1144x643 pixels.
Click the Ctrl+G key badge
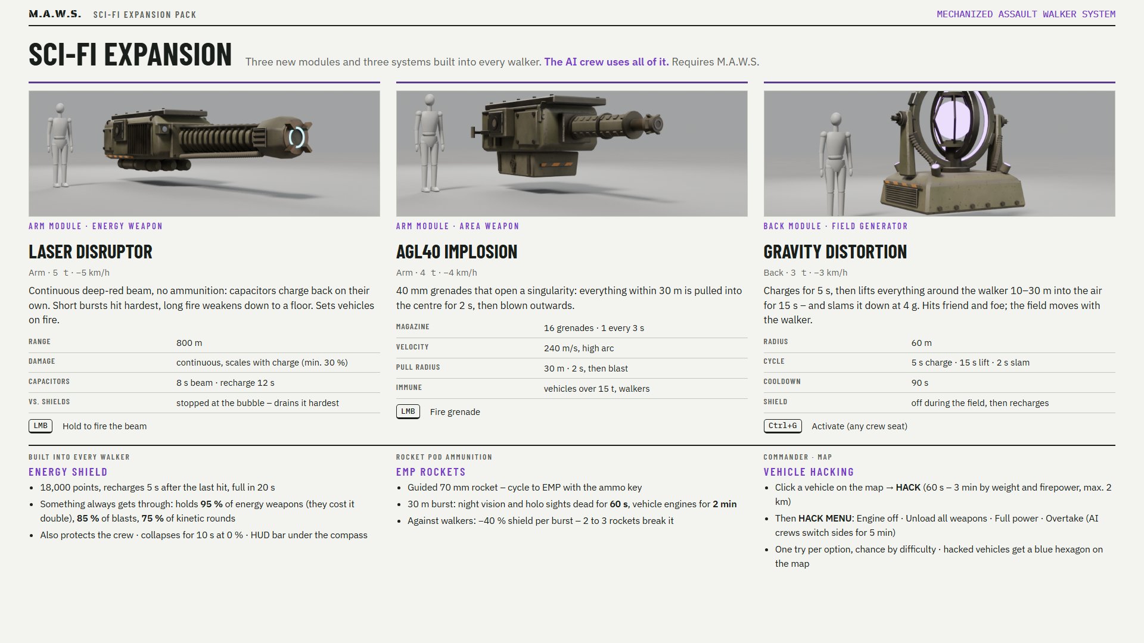[x=782, y=426]
